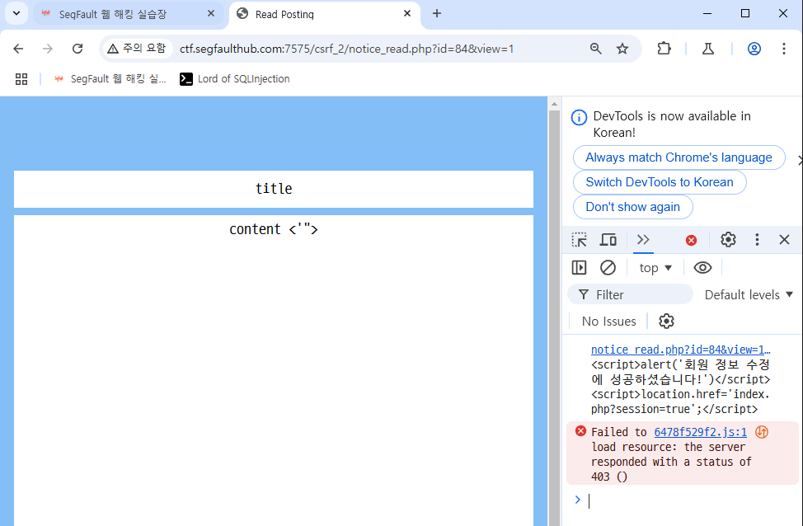
Task: Activate the inspect element picker
Action: point(580,240)
